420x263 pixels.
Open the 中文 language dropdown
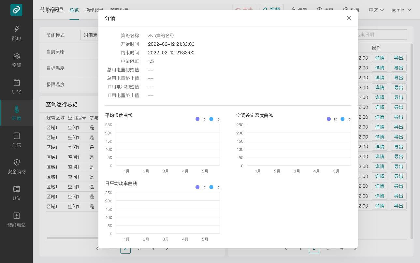click(x=376, y=10)
